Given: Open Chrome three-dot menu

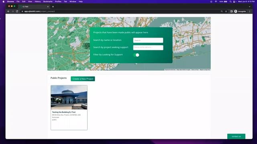Looking at the screenshot, I should click(x=250, y=11).
